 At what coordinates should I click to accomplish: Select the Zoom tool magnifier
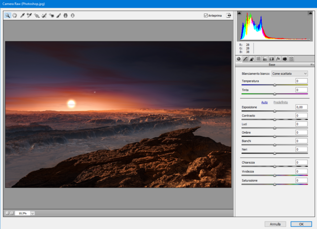pos(7,15)
